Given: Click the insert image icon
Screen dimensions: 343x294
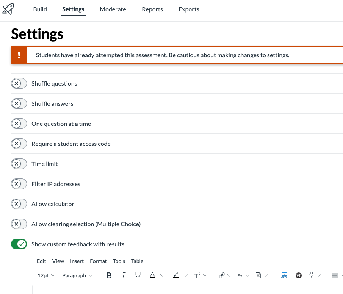Looking at the screenshot, I should click(x=240, y=276).
